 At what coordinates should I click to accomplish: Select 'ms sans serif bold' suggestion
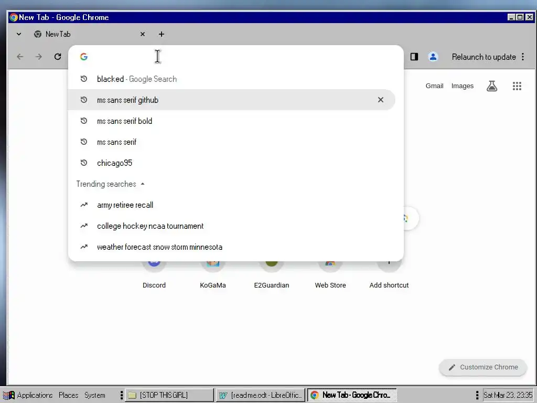(231, 121)
